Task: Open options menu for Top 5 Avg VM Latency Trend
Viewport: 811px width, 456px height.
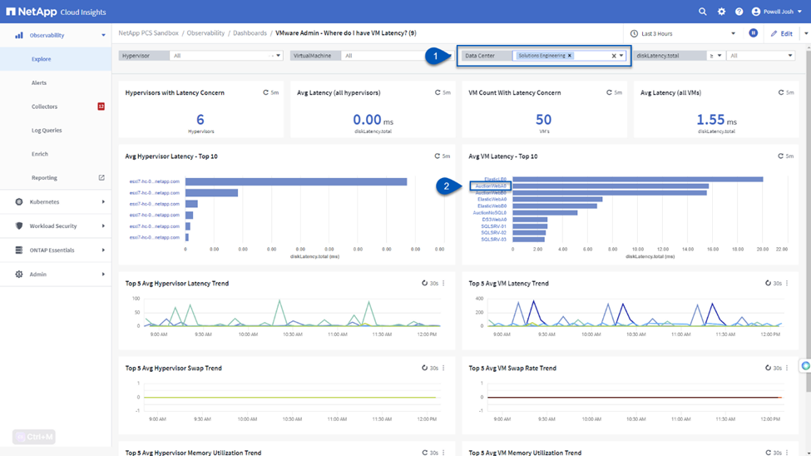Action: [787, 284]
